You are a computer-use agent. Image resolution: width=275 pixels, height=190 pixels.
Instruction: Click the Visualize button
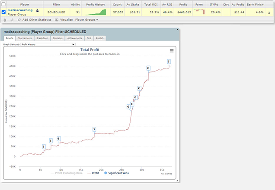pyautogui.click(x=66, y=20)
